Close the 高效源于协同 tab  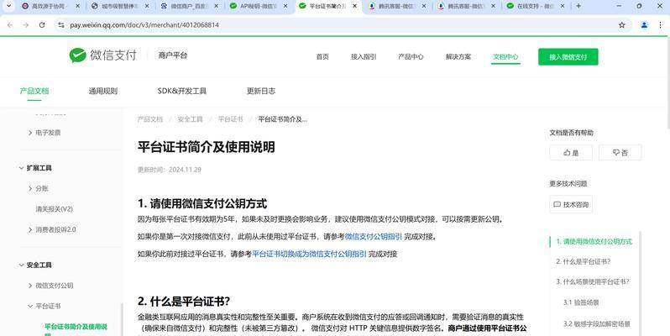77,6
